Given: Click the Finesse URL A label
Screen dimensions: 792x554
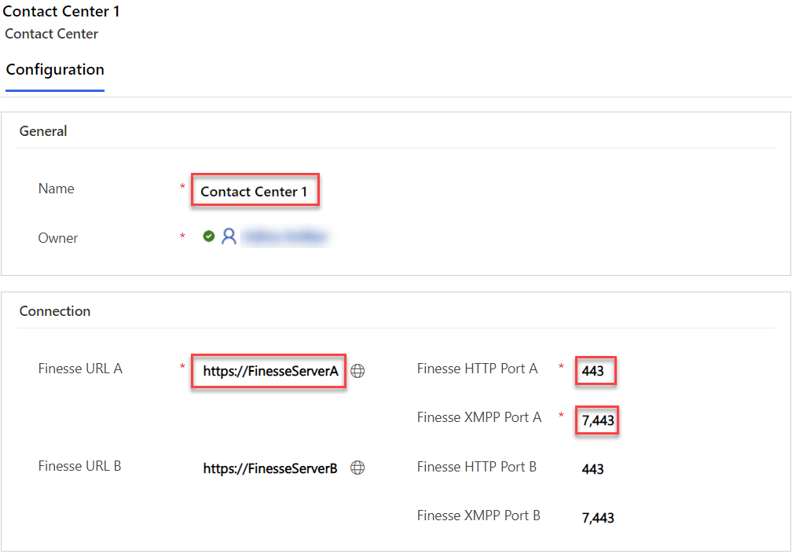Looking at the screenshot, I should click(80, 369).
